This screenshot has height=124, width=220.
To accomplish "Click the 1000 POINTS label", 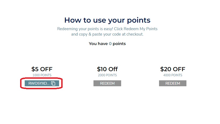I will point(42,75).
